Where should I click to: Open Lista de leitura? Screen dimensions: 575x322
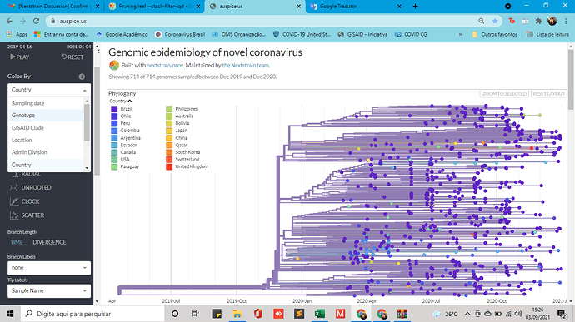(547, 34)
